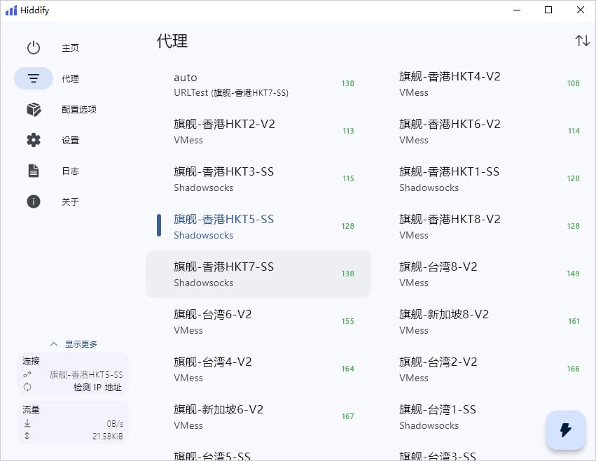Screen dimensions: 596x461
Task: Select the auto URLTest proxy
Action: (258, 84)
